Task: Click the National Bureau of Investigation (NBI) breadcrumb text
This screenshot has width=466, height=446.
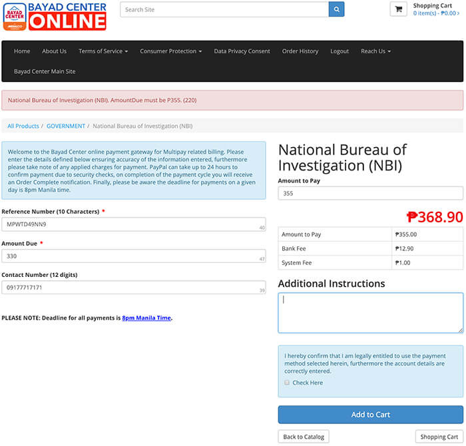Action: coord(142,126)
